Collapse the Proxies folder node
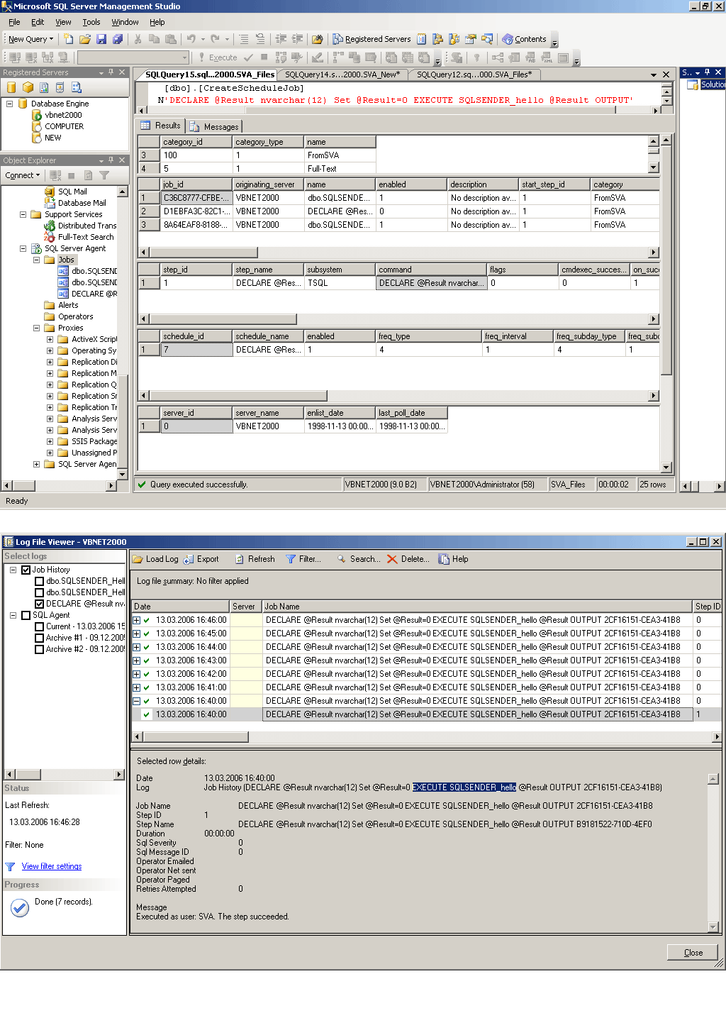The width and height of the screenshot is (726, 1018). pyautogui.click(x=36, y=328)
